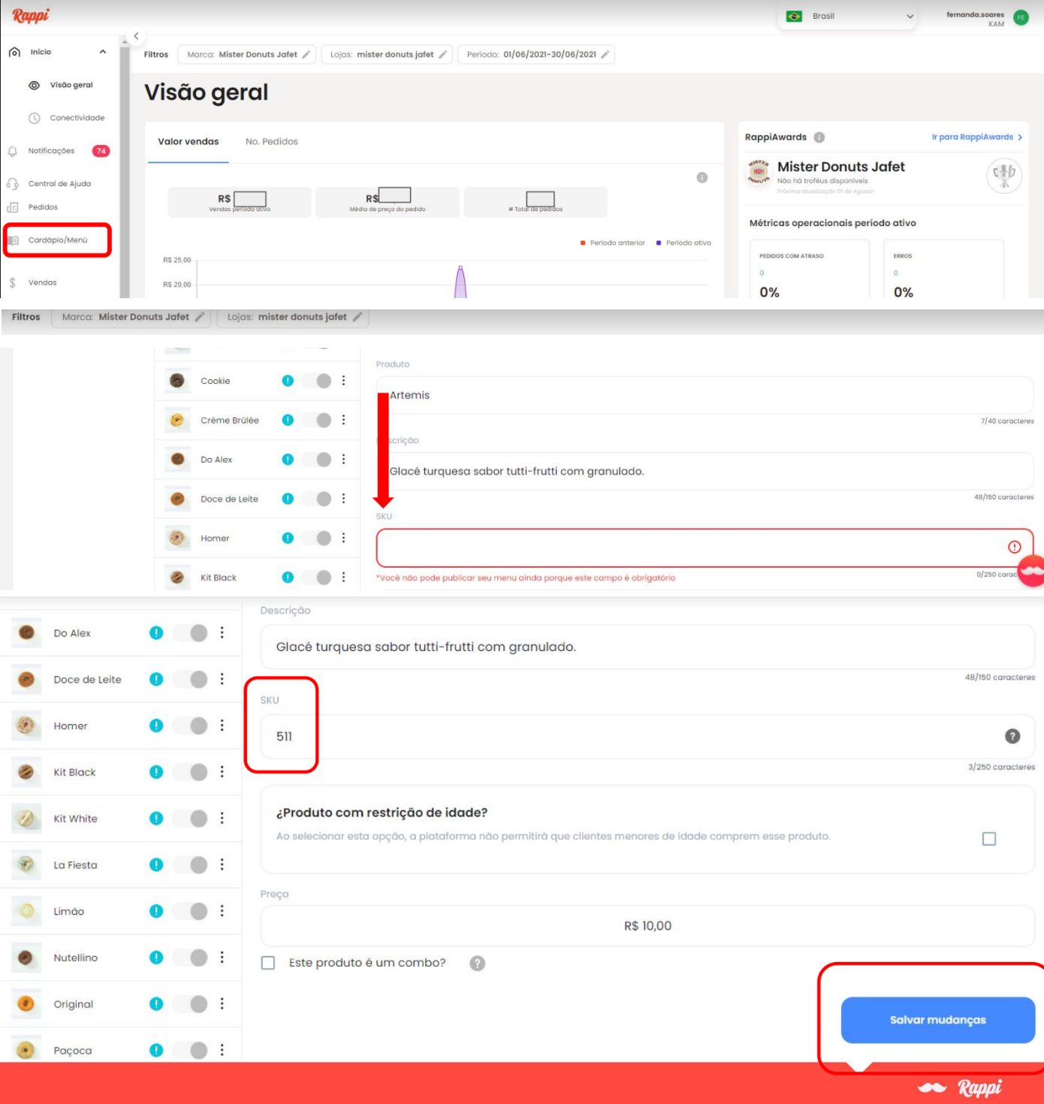
Task: Toggle availability switch for Cookie
Action: (317, 381)
